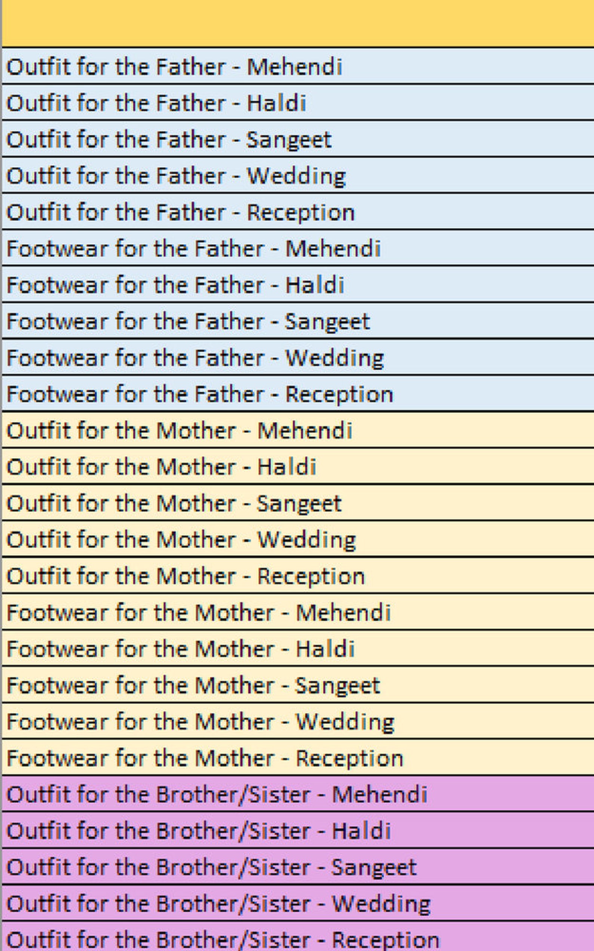This screenshot has width=594, height=951.
Task: Select 'Footwear for the Father - Haldi' cell
Action: click(x=298, y=284)
